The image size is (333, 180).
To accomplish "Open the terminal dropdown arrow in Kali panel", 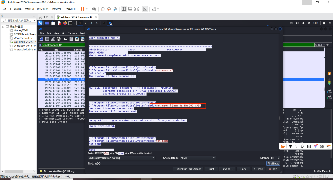I will coord(74,23).
